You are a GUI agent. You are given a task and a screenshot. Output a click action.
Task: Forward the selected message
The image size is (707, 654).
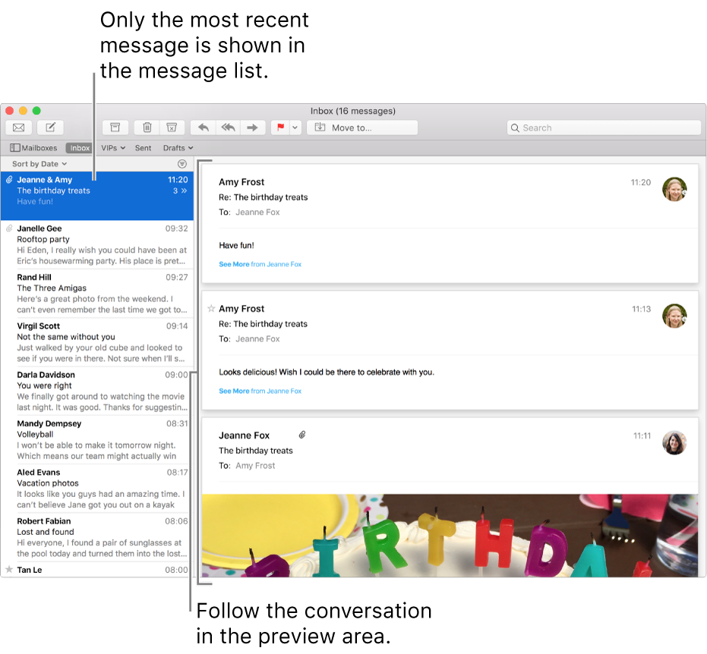pyautogui.click(x=252, y=127)
